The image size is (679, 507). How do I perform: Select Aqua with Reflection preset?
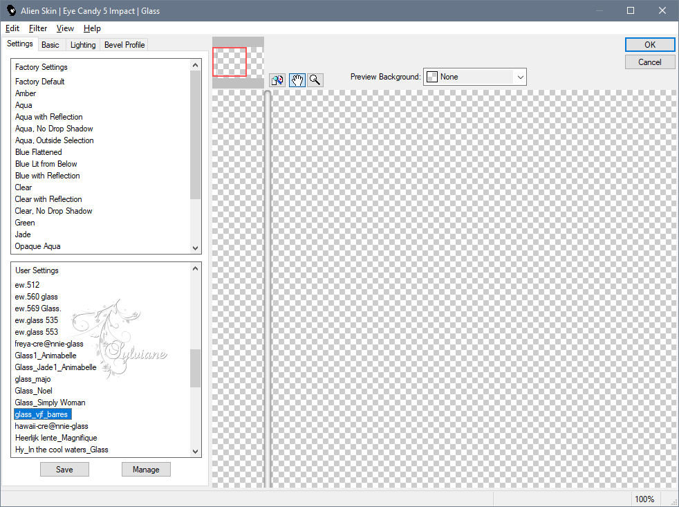pos(48,117)
